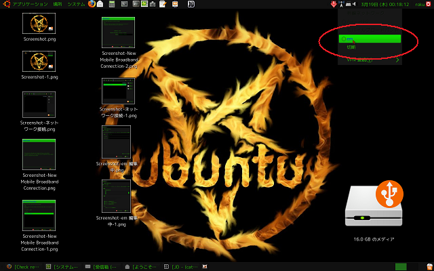
Task: Click the network antenna tray icon
Action: [342, 4]
